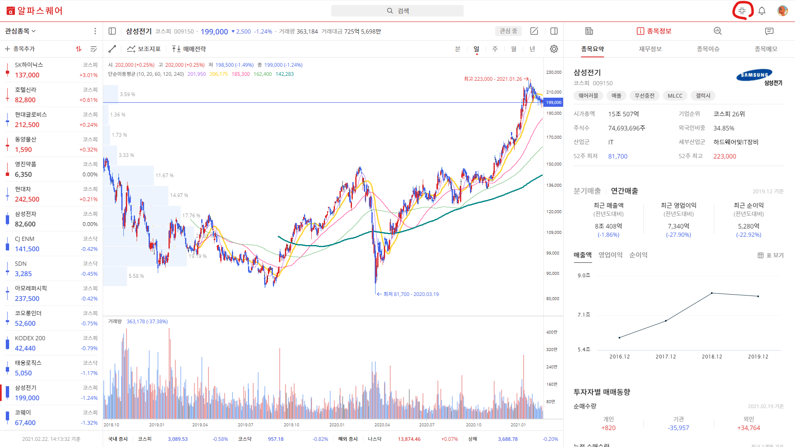
Task: Open the chart memo edit icon
Action: [x=534, y=31]
